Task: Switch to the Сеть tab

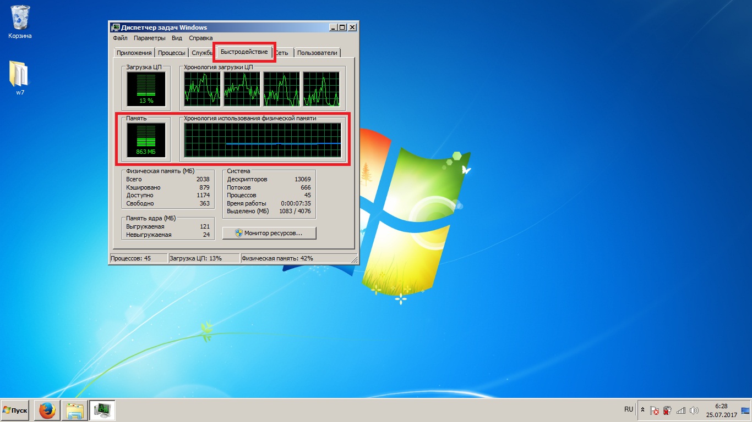Action: (x=282, y=53)
